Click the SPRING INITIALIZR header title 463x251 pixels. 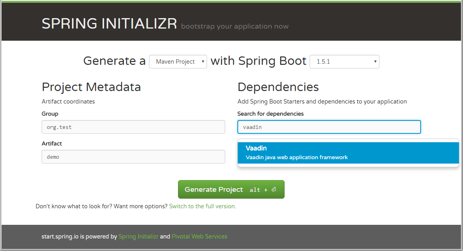pyautogui.click(x=109, y=24)
